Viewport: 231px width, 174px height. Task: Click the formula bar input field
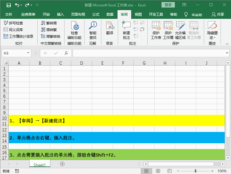point(149,53)
